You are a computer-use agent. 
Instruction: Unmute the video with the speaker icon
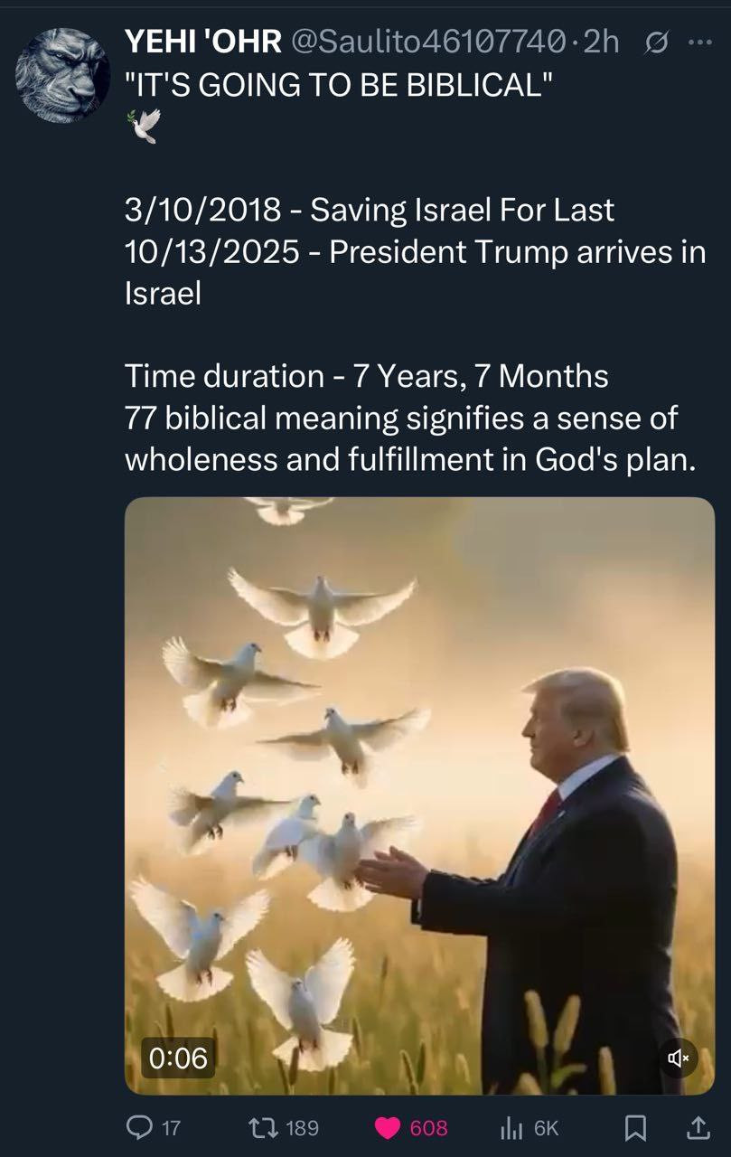[679, 1057]
